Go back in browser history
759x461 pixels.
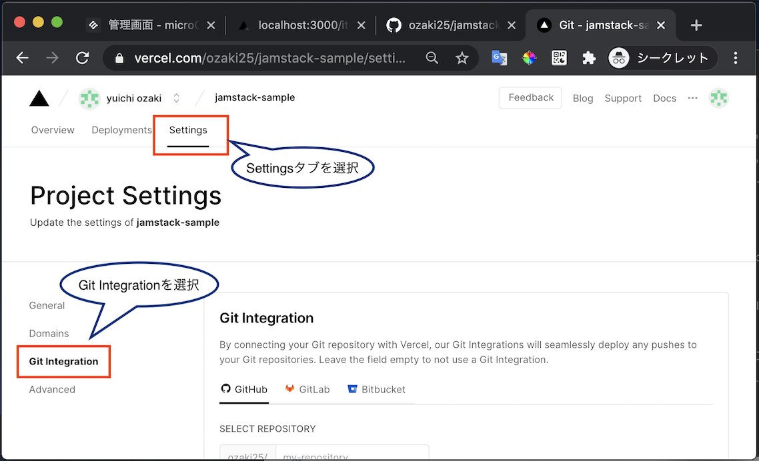coord(22,58)
